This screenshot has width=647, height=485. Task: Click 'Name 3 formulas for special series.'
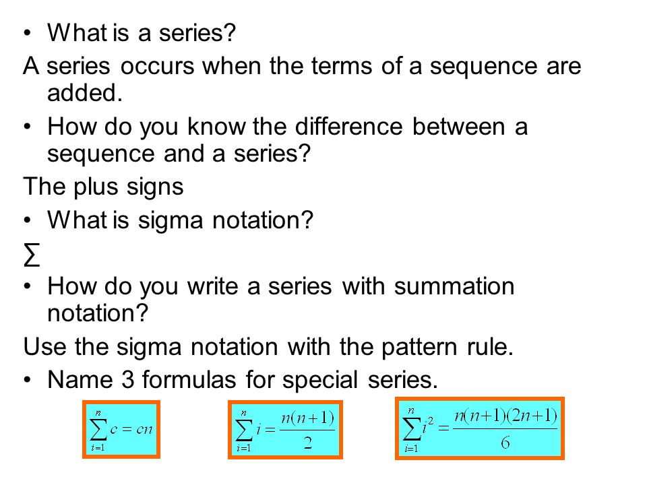(243, 379)
